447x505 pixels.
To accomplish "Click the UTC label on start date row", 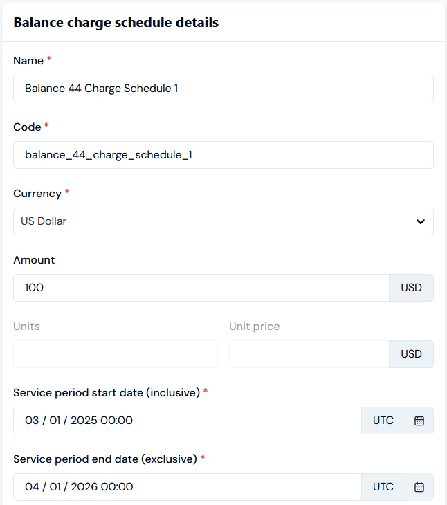I will tap(383, 421).
